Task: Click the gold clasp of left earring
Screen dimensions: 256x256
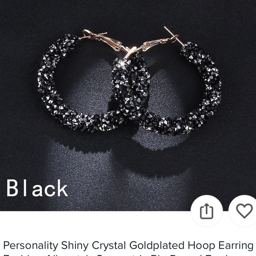Action: point(105,41)
